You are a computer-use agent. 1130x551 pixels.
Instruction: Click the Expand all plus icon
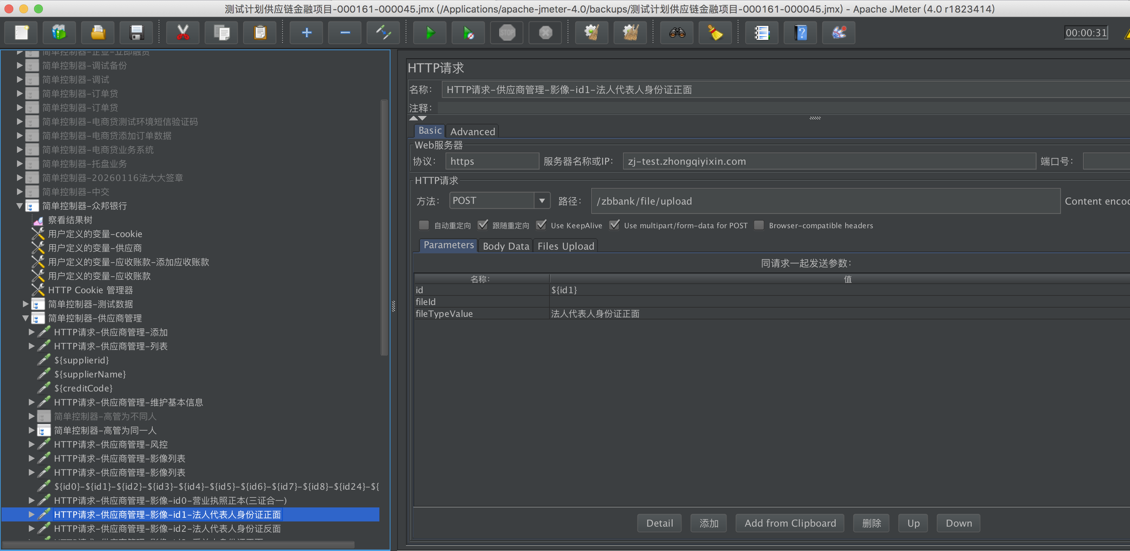point(307,33)
